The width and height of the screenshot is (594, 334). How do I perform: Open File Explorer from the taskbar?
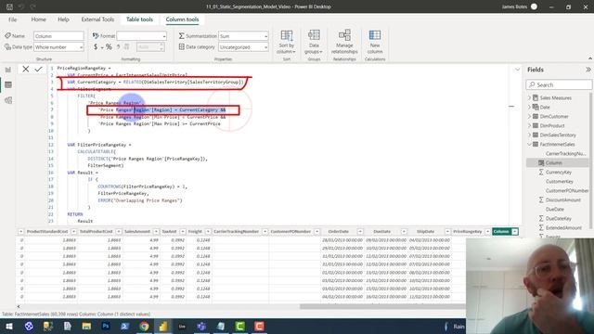pos(86,326)
